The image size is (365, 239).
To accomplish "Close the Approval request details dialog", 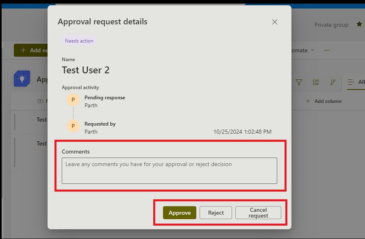I will tap(275, 22).
